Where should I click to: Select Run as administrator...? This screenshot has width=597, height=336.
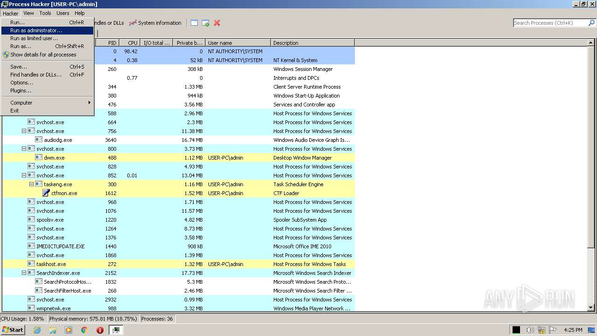coord(47,30)
